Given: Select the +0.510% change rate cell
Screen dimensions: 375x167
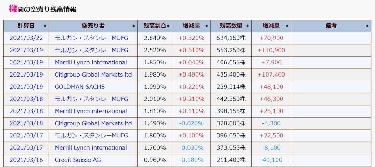Looking at the screenshot, I should (x=191, y=50).
